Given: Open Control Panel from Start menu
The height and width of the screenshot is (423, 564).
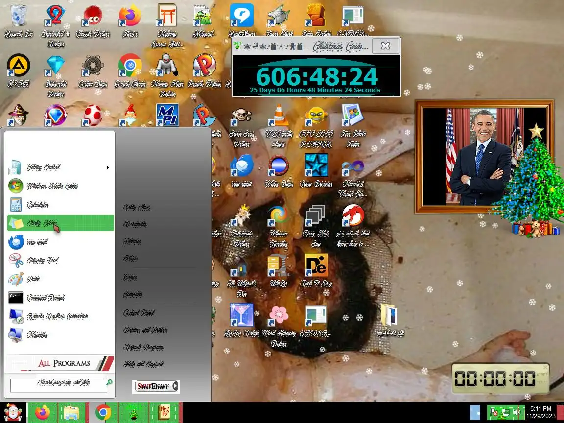Looking at the screenshot, I should coord(139,312).
